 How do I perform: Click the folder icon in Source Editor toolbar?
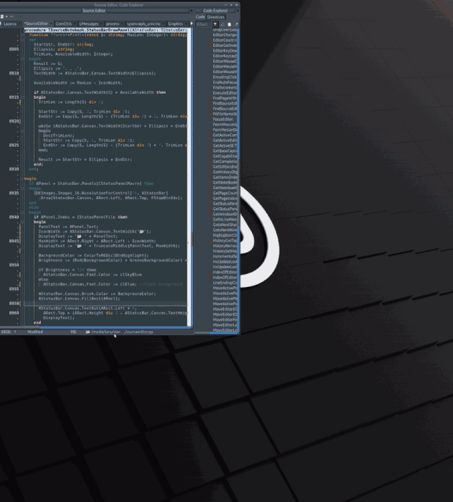coord(12,16)
